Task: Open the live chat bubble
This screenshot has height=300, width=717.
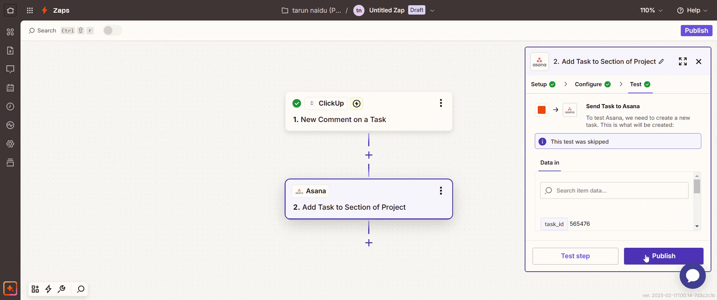Action: coord(692,276)
